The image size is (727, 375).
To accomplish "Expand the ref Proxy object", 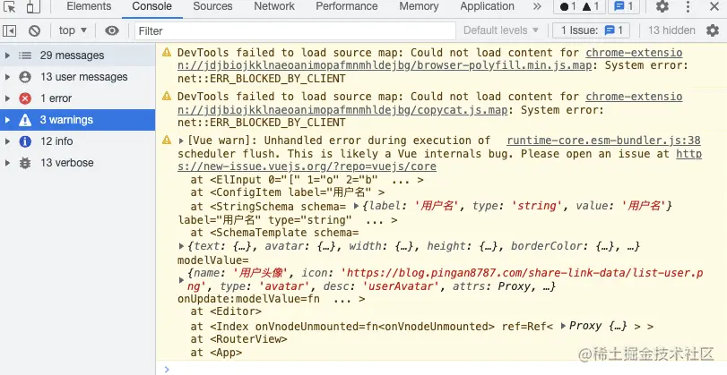I will tap(563, 326).
